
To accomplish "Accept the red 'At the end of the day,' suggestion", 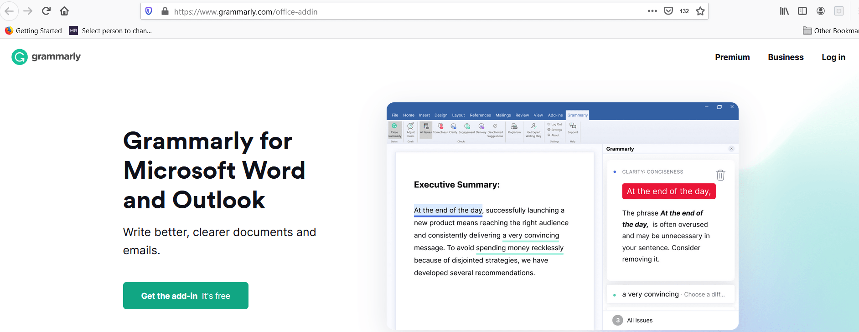I will (x=669, y=191).
